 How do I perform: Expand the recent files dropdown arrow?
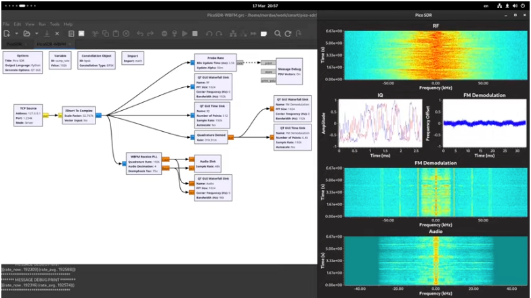click(37, 34)
